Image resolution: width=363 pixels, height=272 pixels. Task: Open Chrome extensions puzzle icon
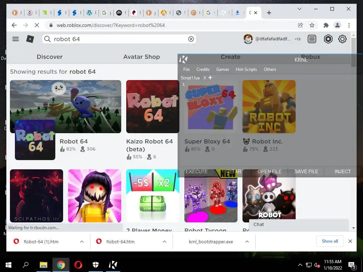pyautogui.click(x=326, y=25)
